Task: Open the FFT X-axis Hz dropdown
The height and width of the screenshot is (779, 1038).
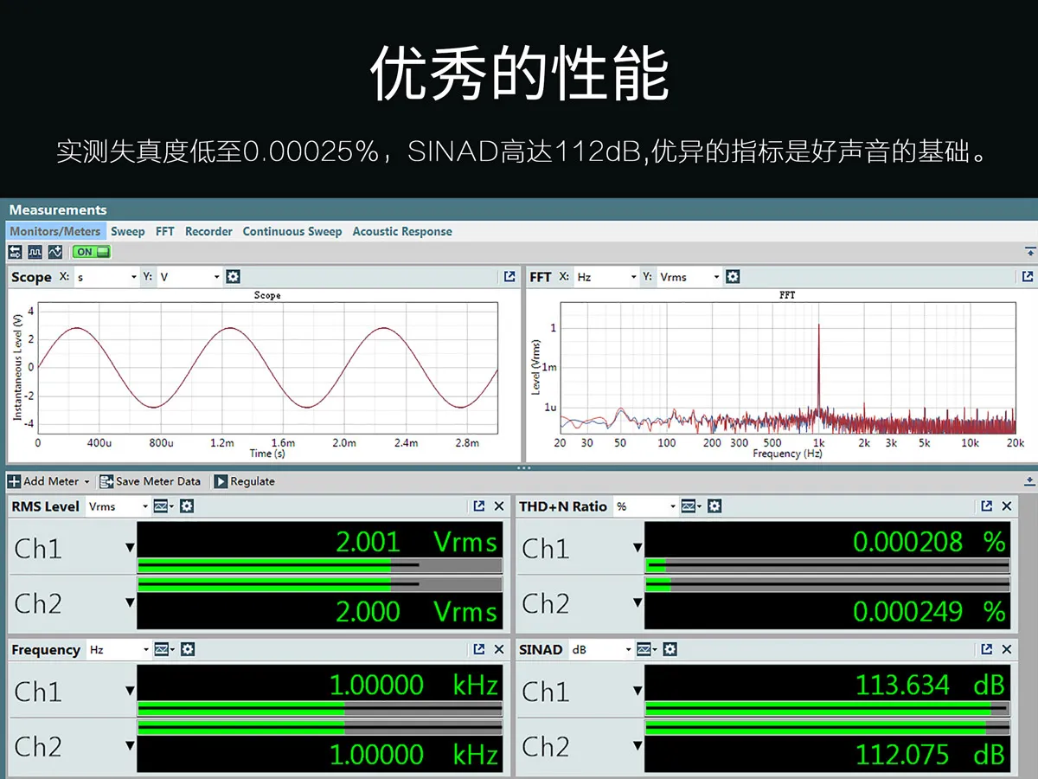Action: (x=632, y=277)
